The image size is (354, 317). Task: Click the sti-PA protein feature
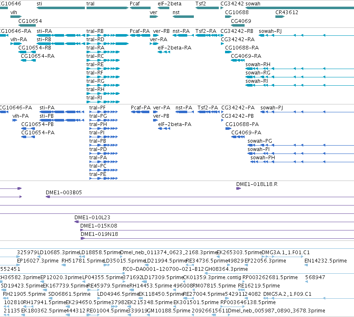[62, 112]
